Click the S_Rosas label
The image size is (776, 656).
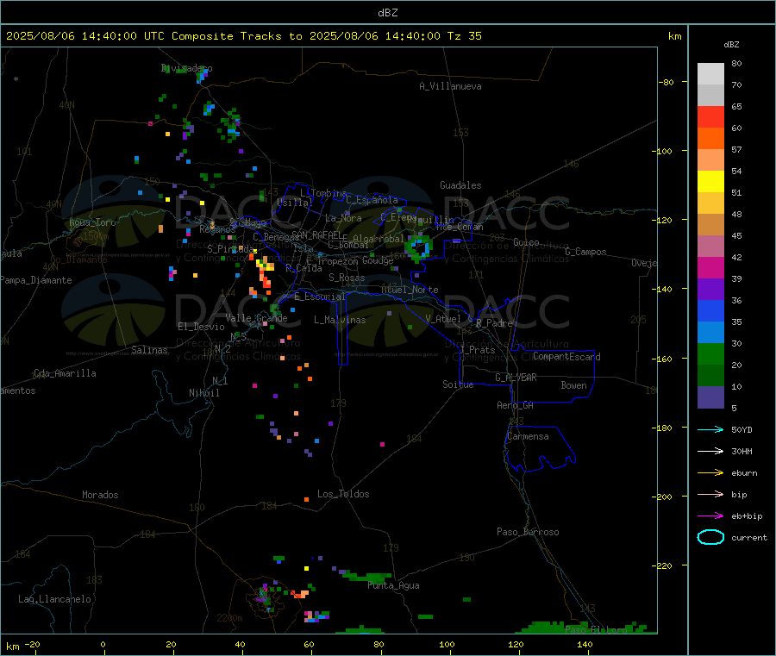click(347, 278)
